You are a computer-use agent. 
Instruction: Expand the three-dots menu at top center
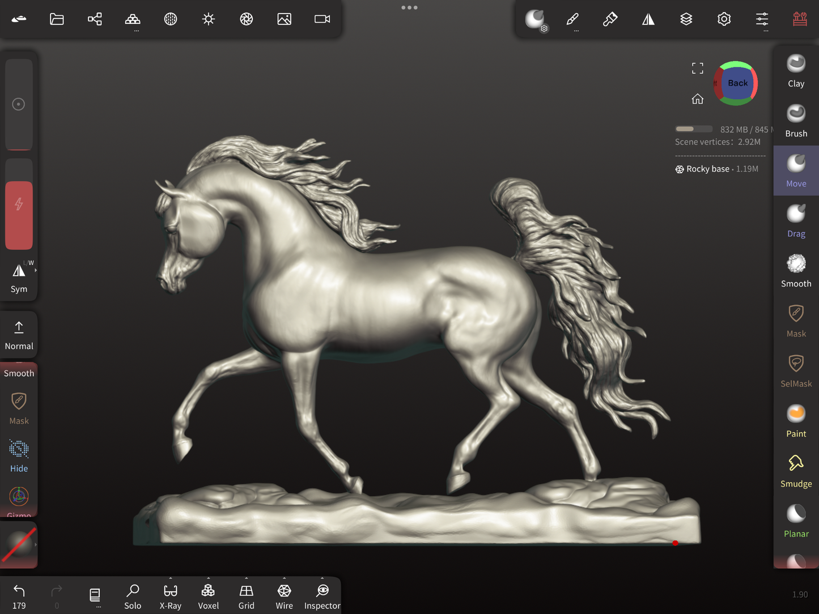[409, 8]
